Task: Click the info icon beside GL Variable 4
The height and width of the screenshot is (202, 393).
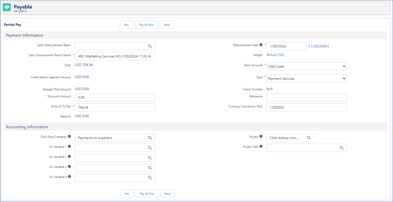Action: (x=69, y=177)
